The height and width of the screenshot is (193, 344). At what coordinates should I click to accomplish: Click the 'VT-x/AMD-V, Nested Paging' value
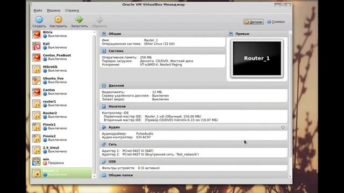click(161, 64)
